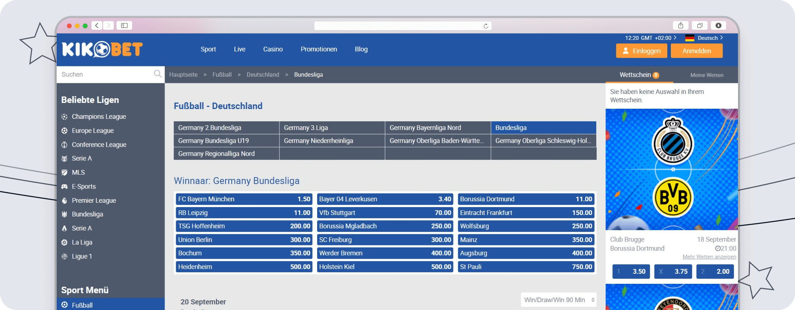
Task: Select the Germany 2.Bundesliga league
Action: (x=226, y=128)
